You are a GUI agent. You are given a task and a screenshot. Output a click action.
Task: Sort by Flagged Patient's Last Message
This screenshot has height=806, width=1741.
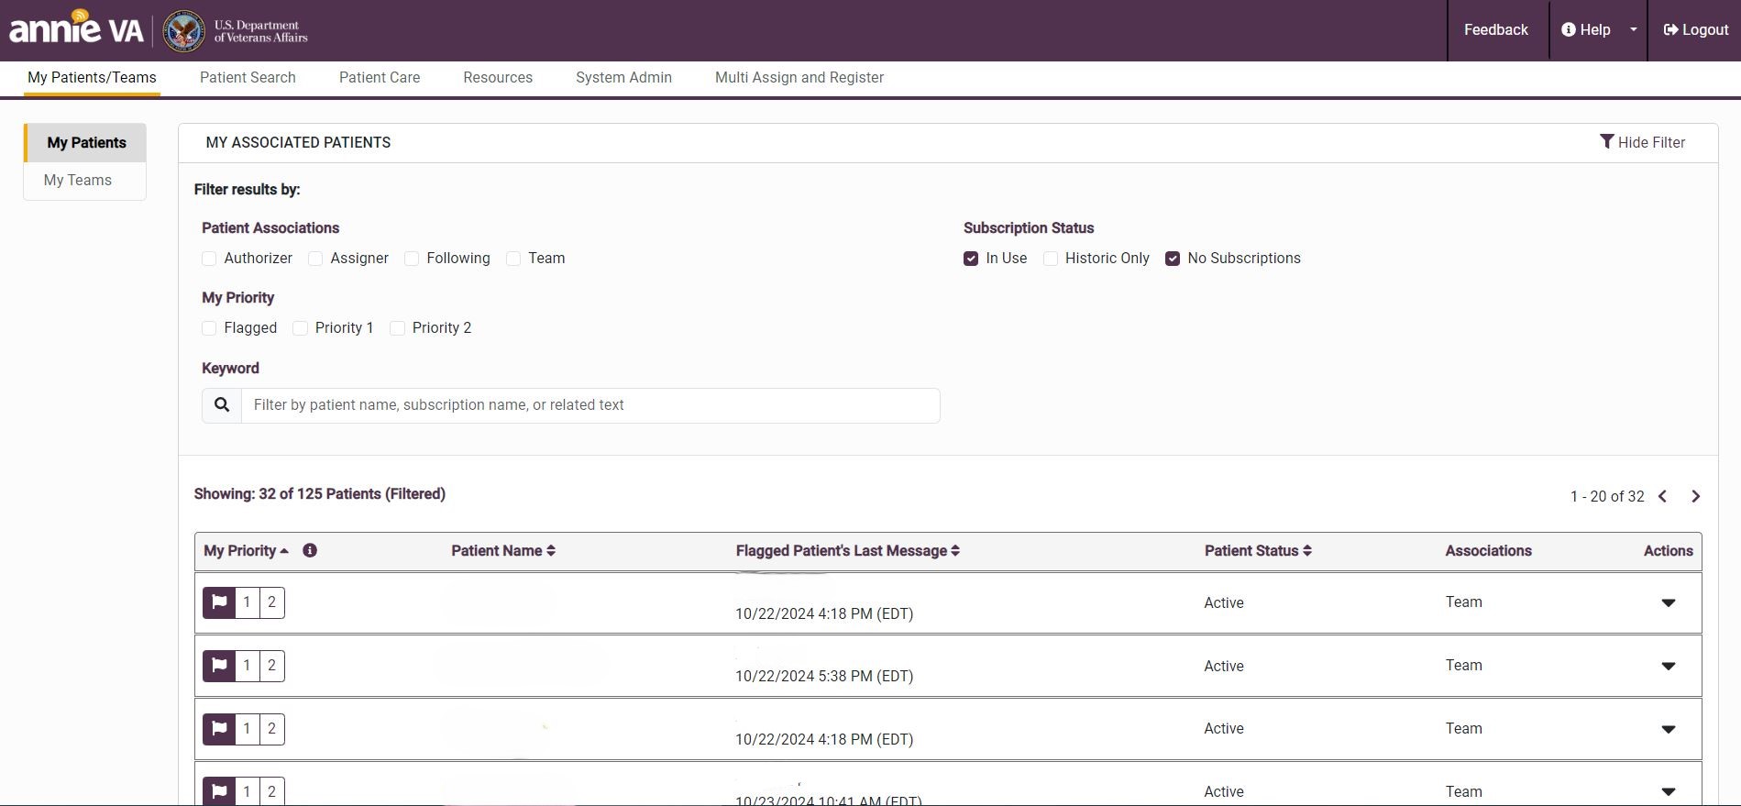click(x=847, y=551)
